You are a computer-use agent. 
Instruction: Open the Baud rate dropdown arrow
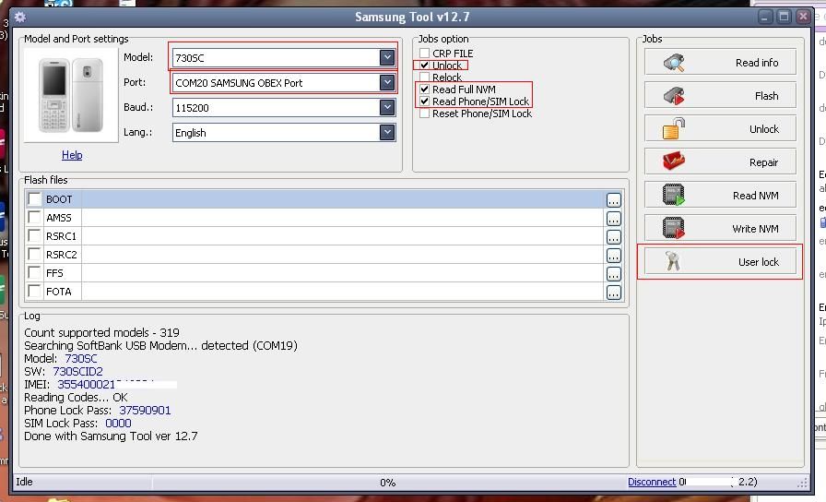click(387, 108)
